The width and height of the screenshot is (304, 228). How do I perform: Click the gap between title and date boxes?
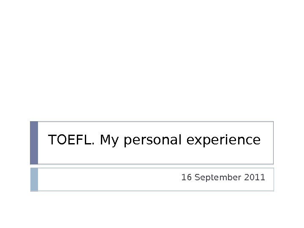(152, 166)
